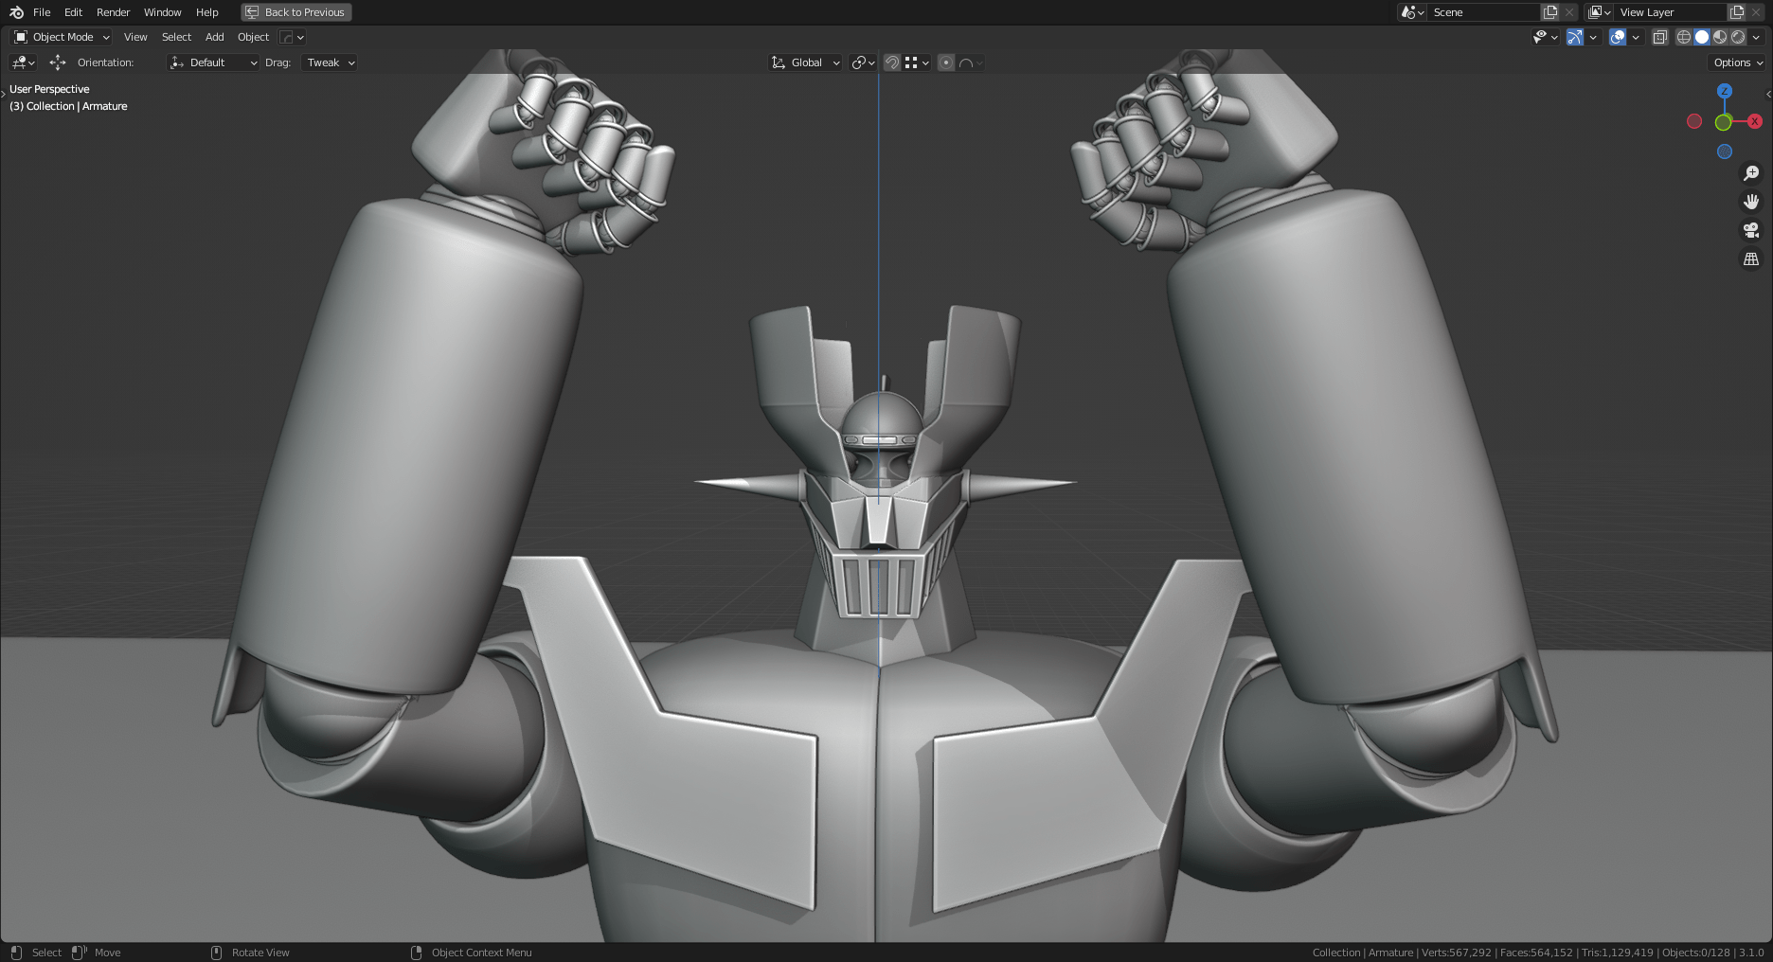This screenshot has height=962, width=1773.
Task: Open the transform pivot point dropdown
Action: point(863,62)
